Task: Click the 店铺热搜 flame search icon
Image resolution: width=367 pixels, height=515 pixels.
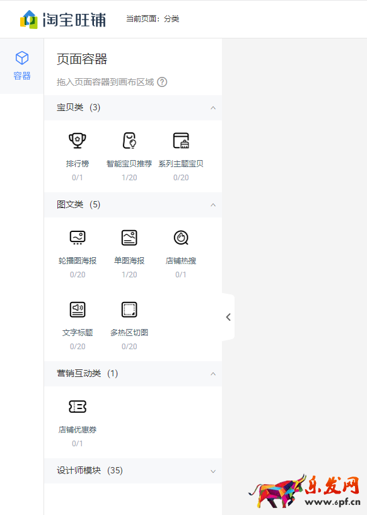Action: (x=181, y=238)
